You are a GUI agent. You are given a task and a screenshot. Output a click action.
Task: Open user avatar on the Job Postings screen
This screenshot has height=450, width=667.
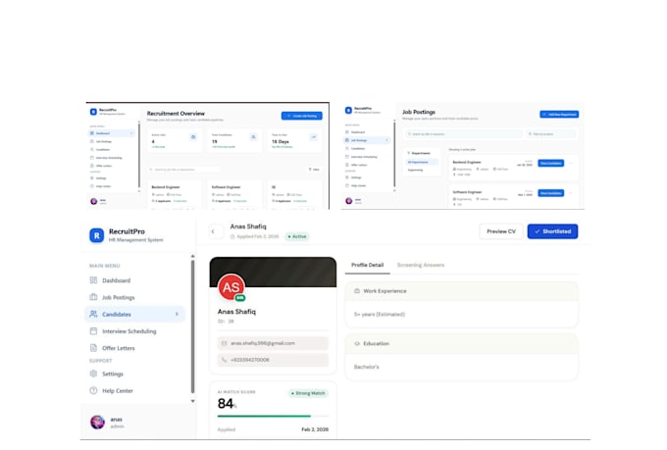click(x=349, y=201)
